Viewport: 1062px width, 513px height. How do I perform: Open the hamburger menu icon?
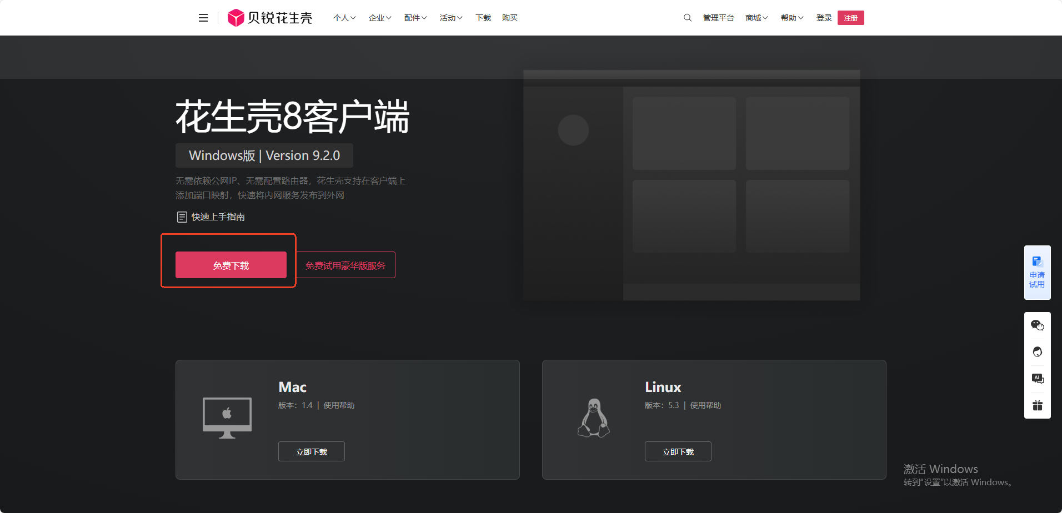[x=203, y=18]
